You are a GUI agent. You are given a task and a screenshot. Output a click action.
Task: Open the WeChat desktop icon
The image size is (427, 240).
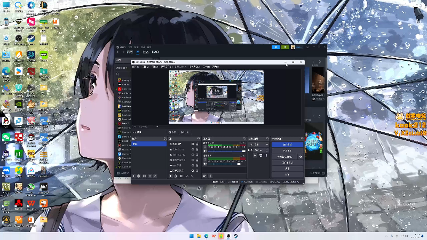click(6, 137)
